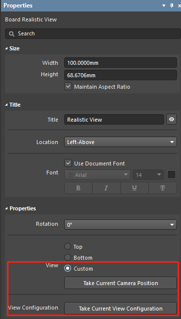The height and width of the screenshot is (319, 181).
Task: Open the font color swatch
Action: [x=172, y=175]
